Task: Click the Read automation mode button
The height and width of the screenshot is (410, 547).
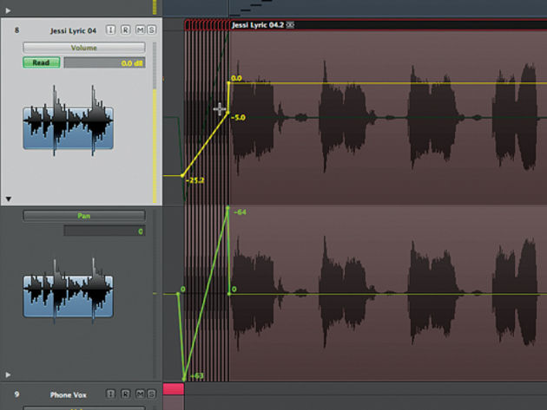Action: click(x=41, y=62)
